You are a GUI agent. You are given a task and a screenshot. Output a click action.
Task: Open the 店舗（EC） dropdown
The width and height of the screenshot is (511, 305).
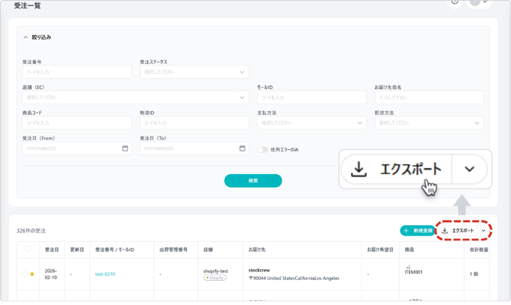(135, 97)
